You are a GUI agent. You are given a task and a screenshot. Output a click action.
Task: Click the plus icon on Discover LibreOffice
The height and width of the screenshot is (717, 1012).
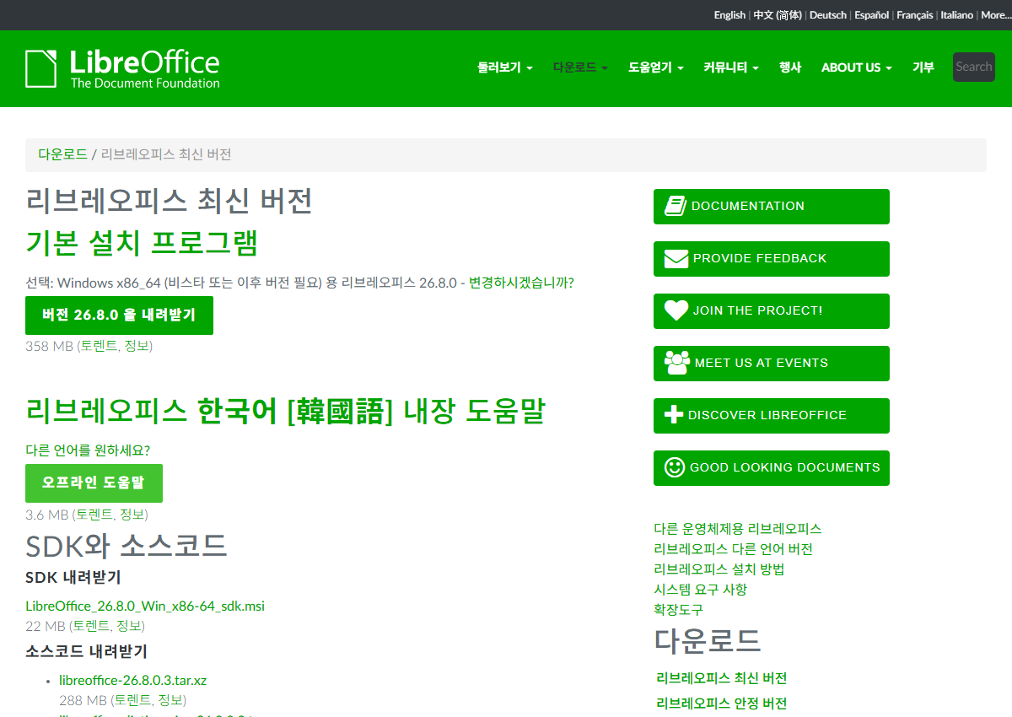point(674,415)
